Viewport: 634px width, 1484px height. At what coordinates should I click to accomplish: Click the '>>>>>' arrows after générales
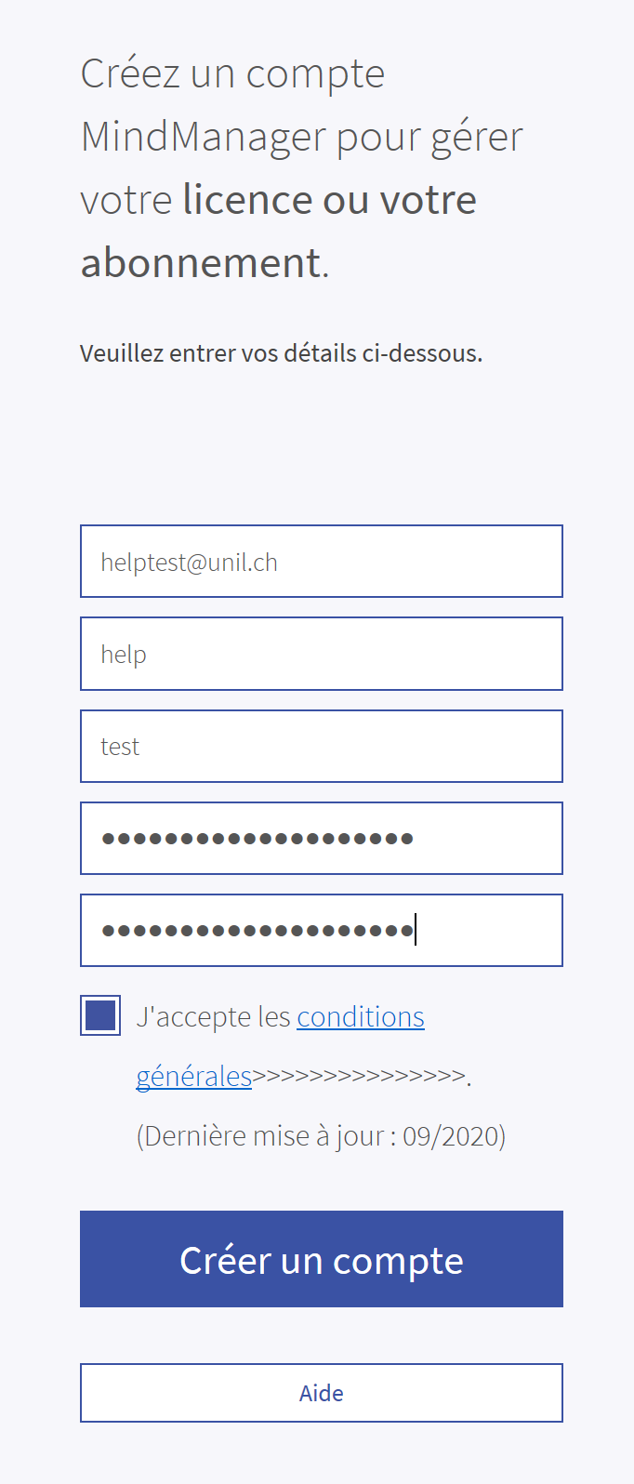tap(358, 1077)
